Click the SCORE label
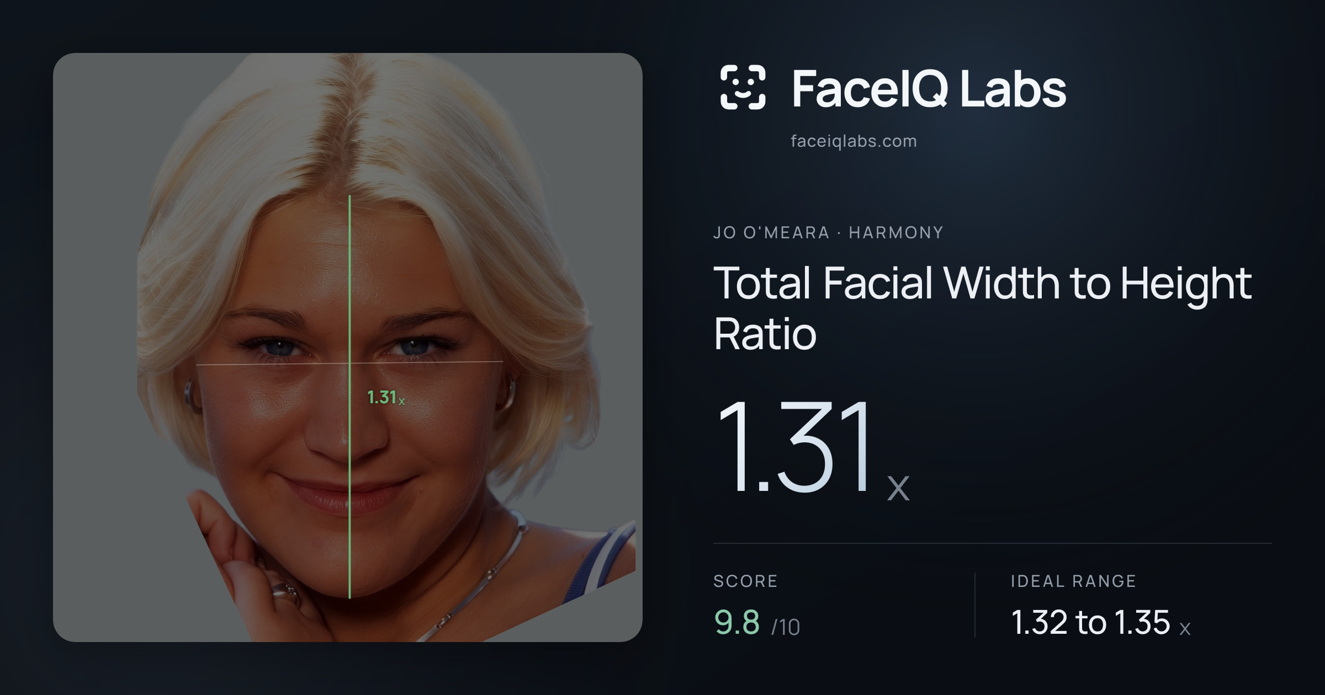Viewport: 1325px width, 695px height. coord(745,581)
